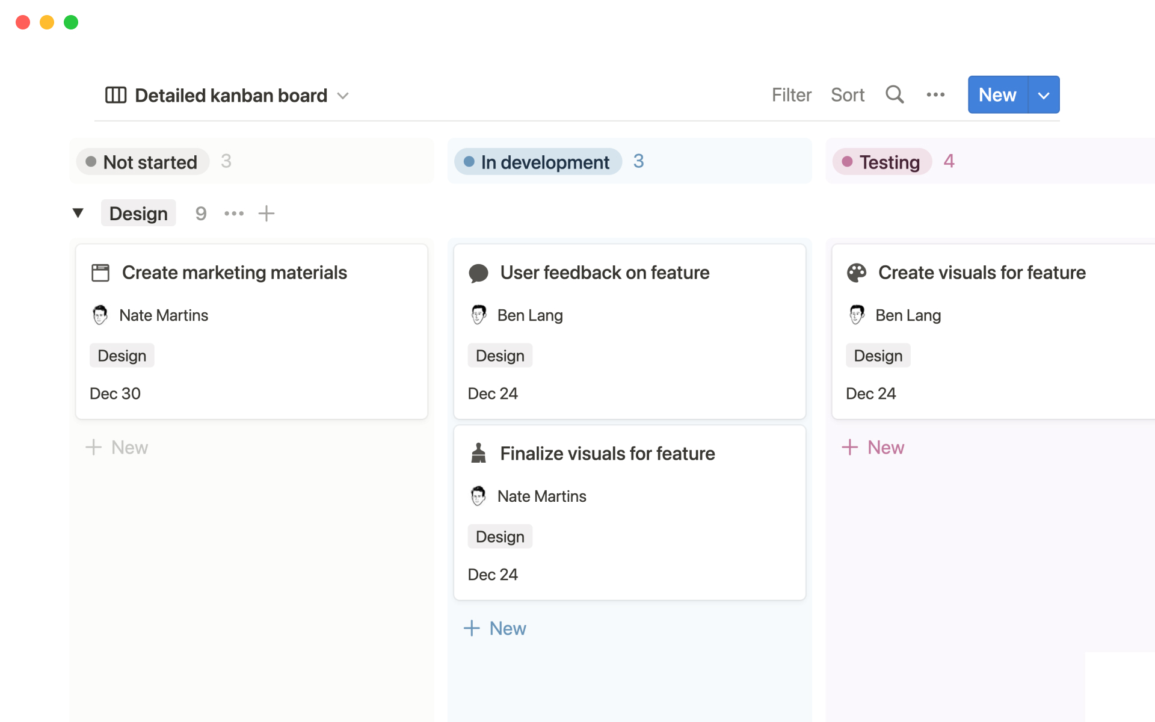
Task: Click the Testing pink status tag
Action: (x=882, y=162)
